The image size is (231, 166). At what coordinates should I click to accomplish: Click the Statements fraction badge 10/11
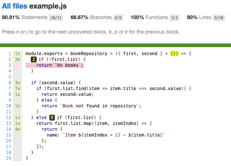[56, 18]
